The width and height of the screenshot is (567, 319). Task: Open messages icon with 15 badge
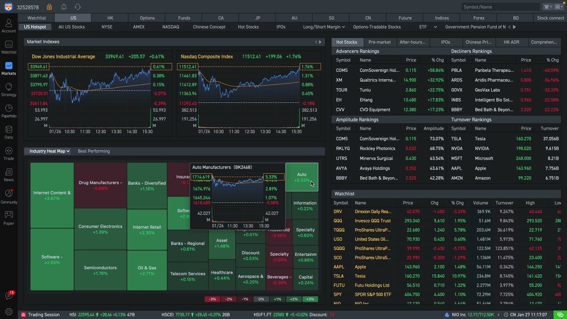pyautogui.click(x=9, y=296)
